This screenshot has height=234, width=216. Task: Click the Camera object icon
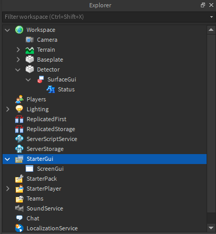pos(30,40)
